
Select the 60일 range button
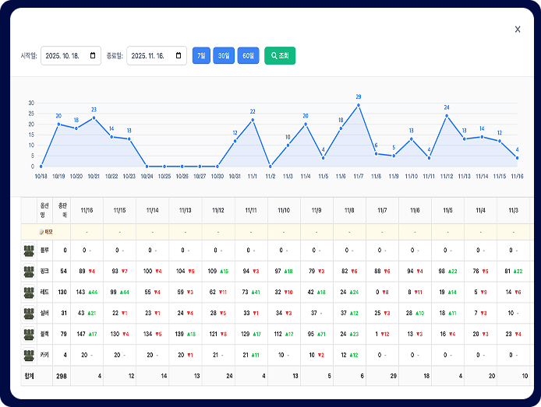pyautogui.click(x=248, y=55)
